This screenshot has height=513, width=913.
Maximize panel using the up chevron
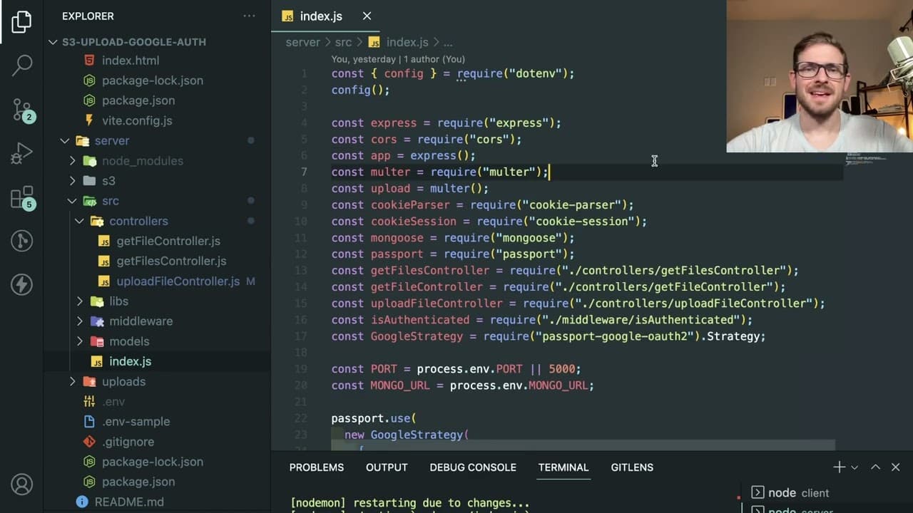[875, 467]
